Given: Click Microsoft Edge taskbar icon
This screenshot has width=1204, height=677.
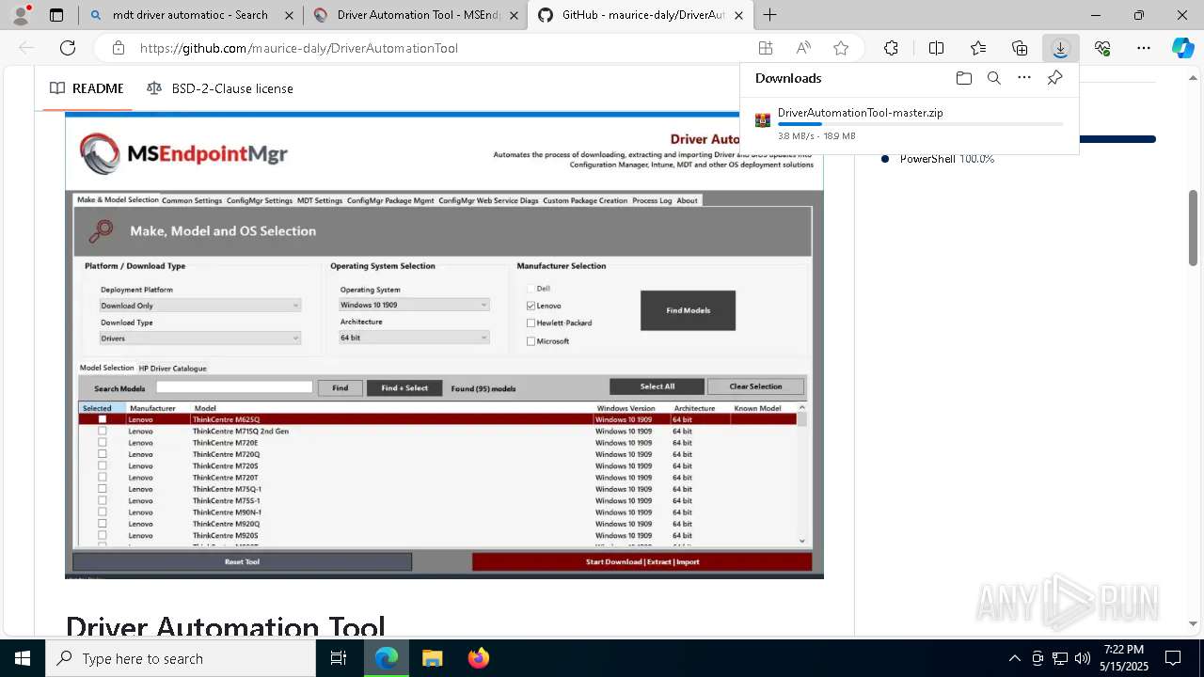Looking at the screenshot, I should coord(387,658).
